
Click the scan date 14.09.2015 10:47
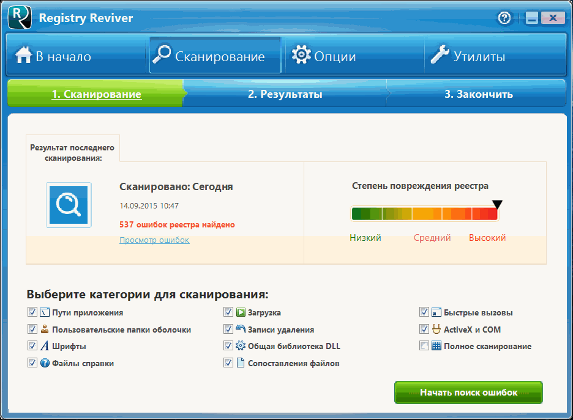point(149,206)
